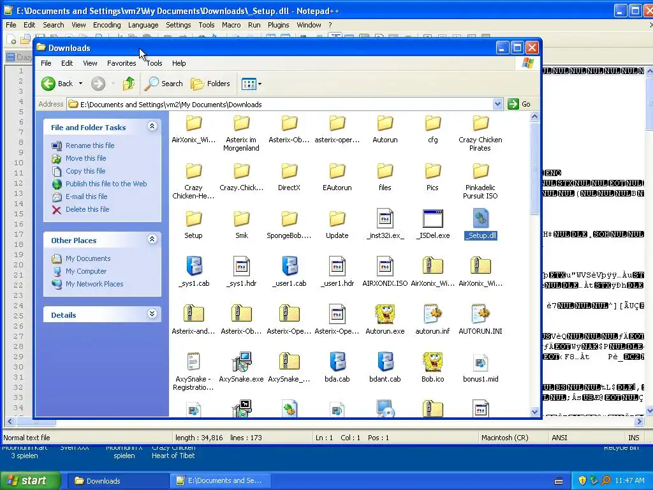Open the Address bar dropdown arrow
Image resolution: width=653 pixels, height=490 pixels.
pos(497,104)
